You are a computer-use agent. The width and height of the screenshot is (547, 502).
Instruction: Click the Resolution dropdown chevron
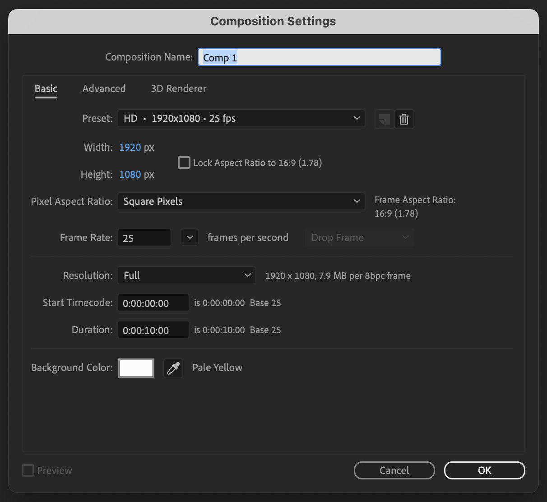pos(247,275)
